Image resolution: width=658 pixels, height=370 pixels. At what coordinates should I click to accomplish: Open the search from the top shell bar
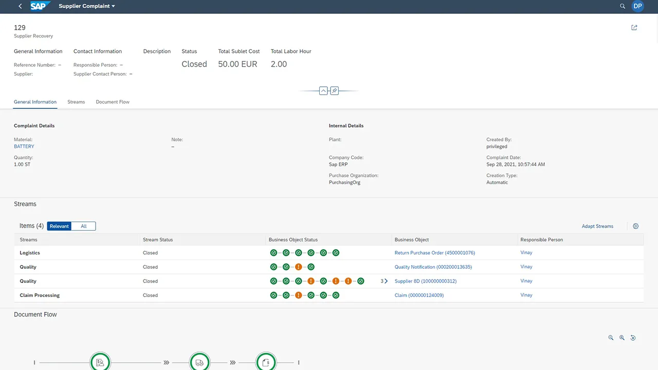pos(623,6)
